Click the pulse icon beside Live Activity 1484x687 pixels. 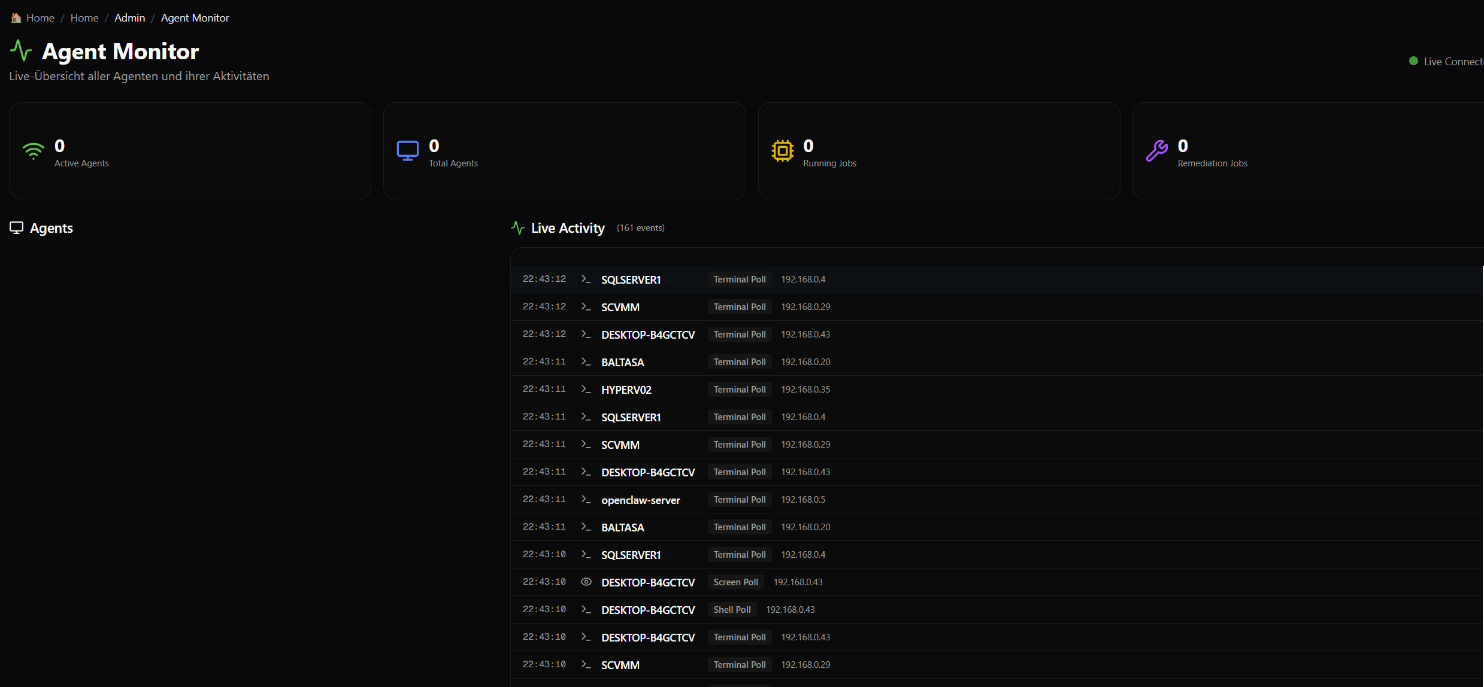pyautogui.click(x=517, y=227)
